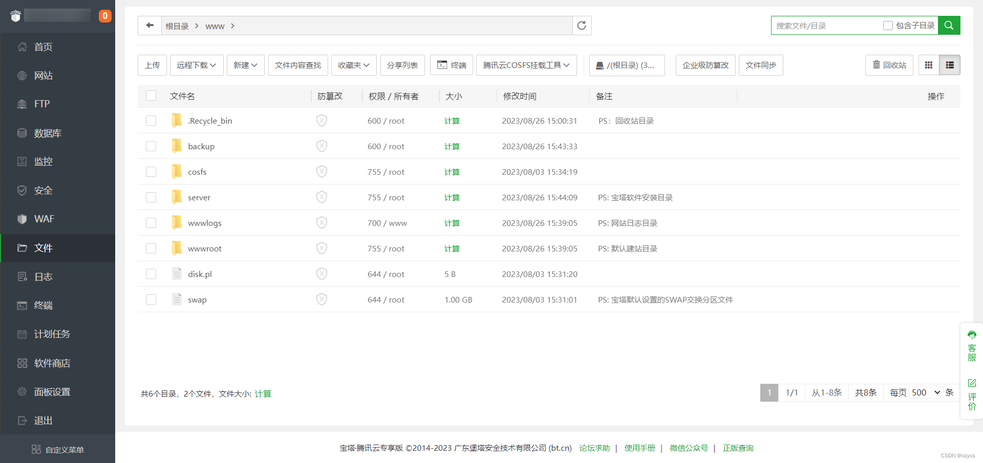Click the tamper-proof shield icon for .Recycle_bin
The image size is (983, 463).
(x=322, y=121)
